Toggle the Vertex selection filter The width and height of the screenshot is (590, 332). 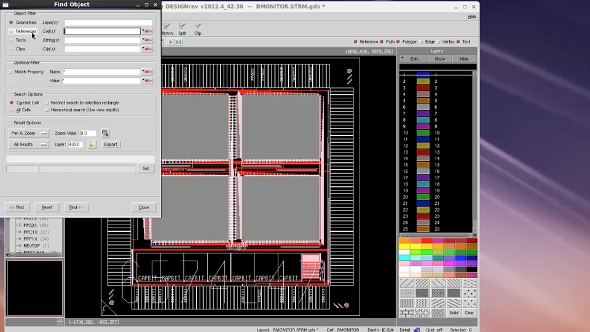pos(439,42)
